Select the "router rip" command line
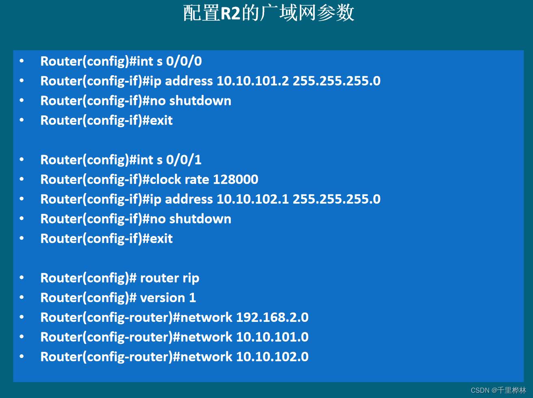Screen dimensions: 533x398 (x=120, y=278)
